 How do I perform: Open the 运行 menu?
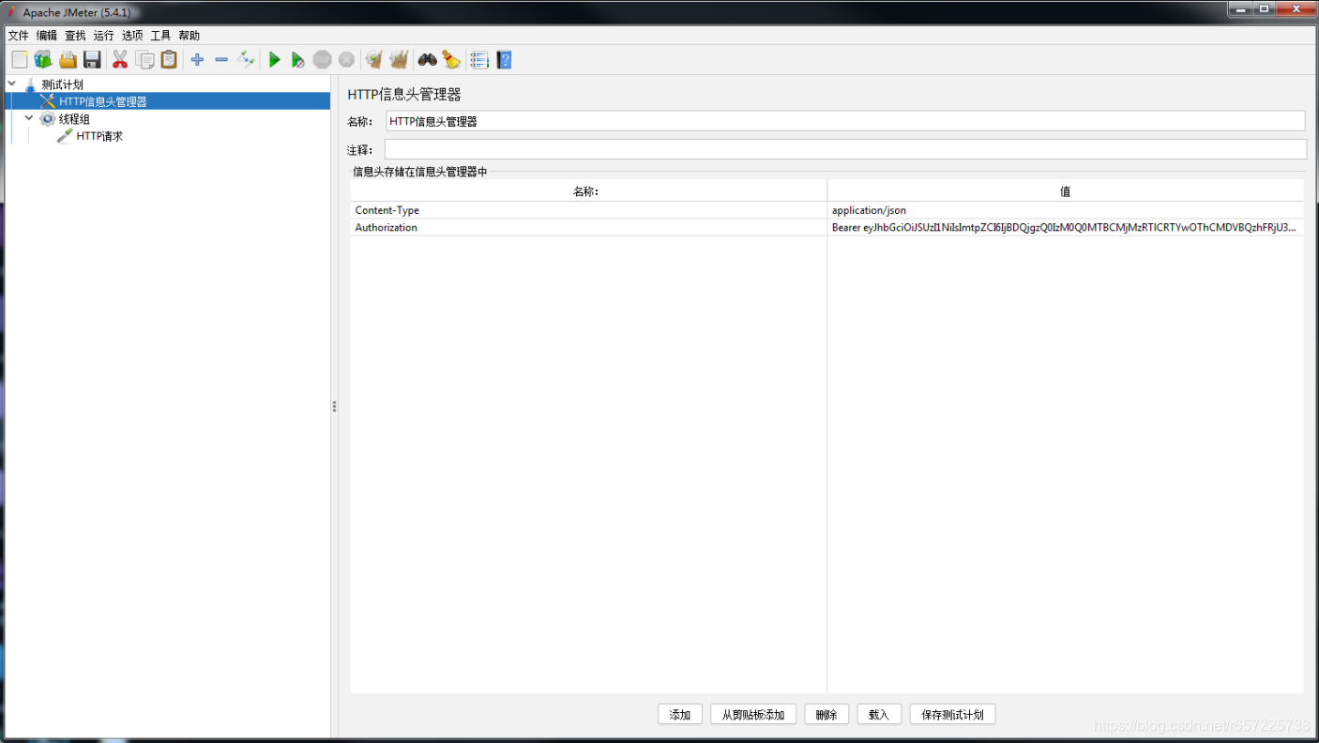(103, 36)
